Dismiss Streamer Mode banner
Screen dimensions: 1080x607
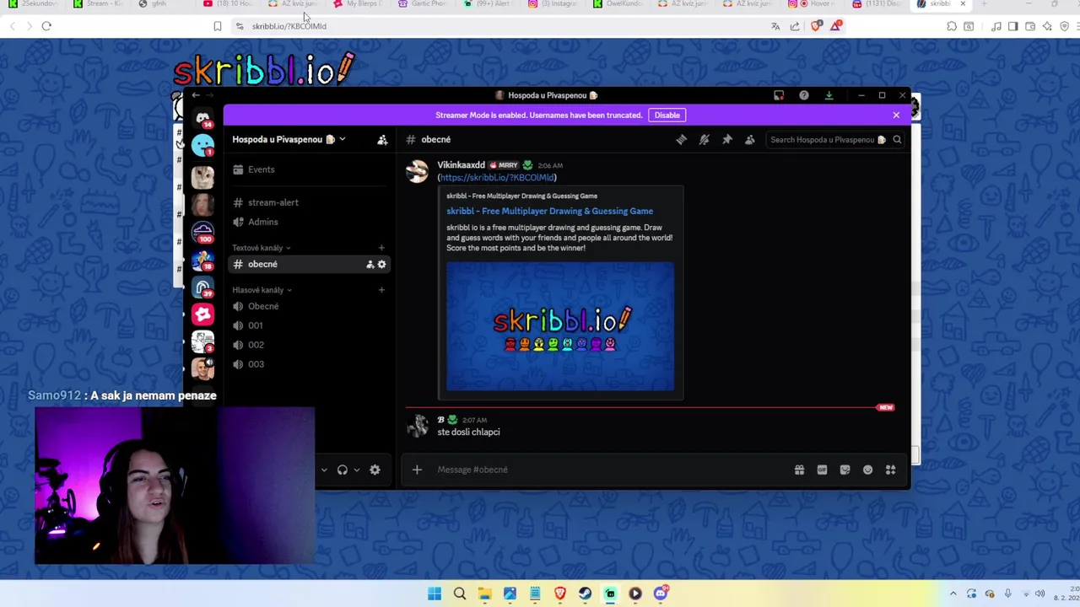(896, 115)
